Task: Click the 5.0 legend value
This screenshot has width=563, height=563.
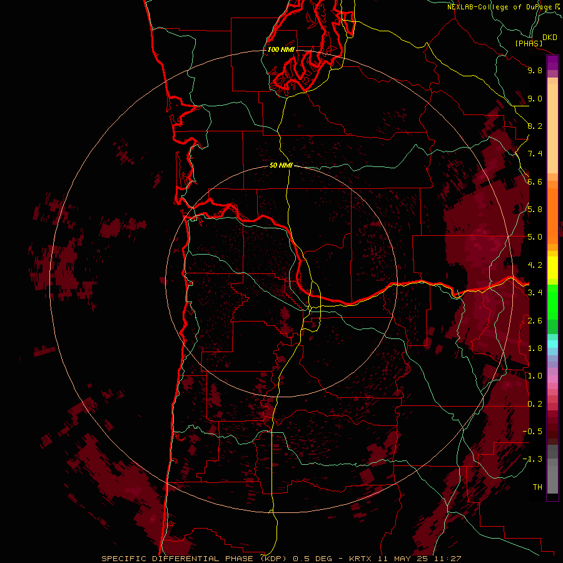Action: click(535, 237)
